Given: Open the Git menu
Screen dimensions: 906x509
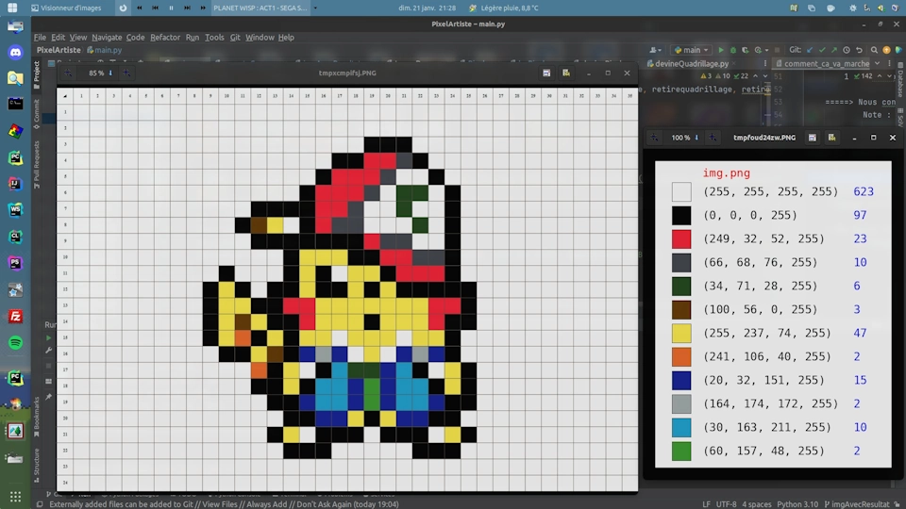Looking at the screenshot, I should tap(235, 38).
